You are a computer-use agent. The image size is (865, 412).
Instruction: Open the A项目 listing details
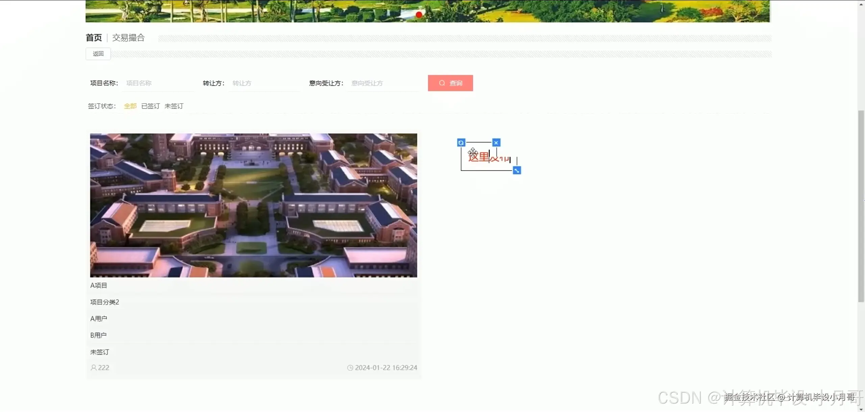coord(98,285)
